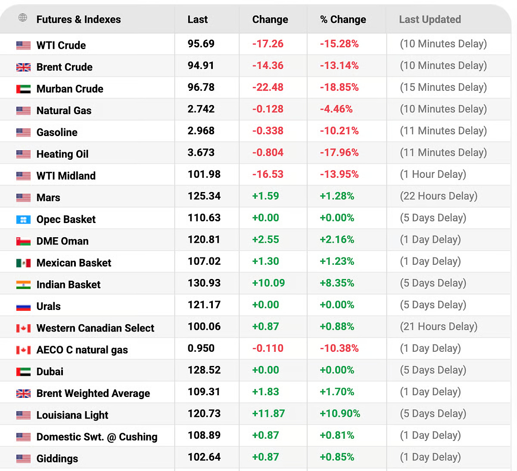Sort by the Last column header

tap(197, 19)
